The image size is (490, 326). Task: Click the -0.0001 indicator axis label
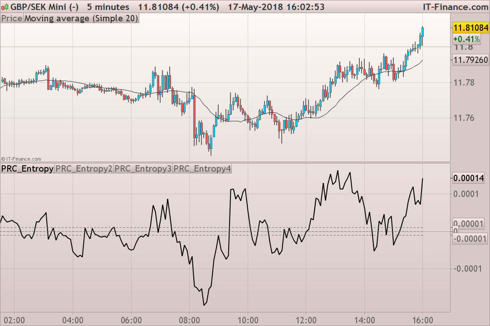coord(468,268)
